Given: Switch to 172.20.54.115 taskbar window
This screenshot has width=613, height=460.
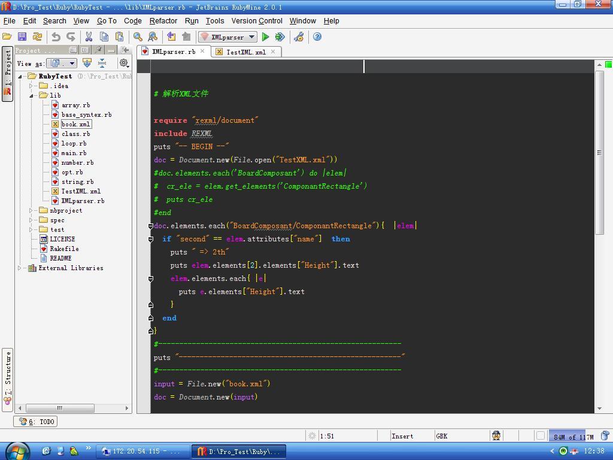Looking at the screenshot, I should click(x=142, y=452).
